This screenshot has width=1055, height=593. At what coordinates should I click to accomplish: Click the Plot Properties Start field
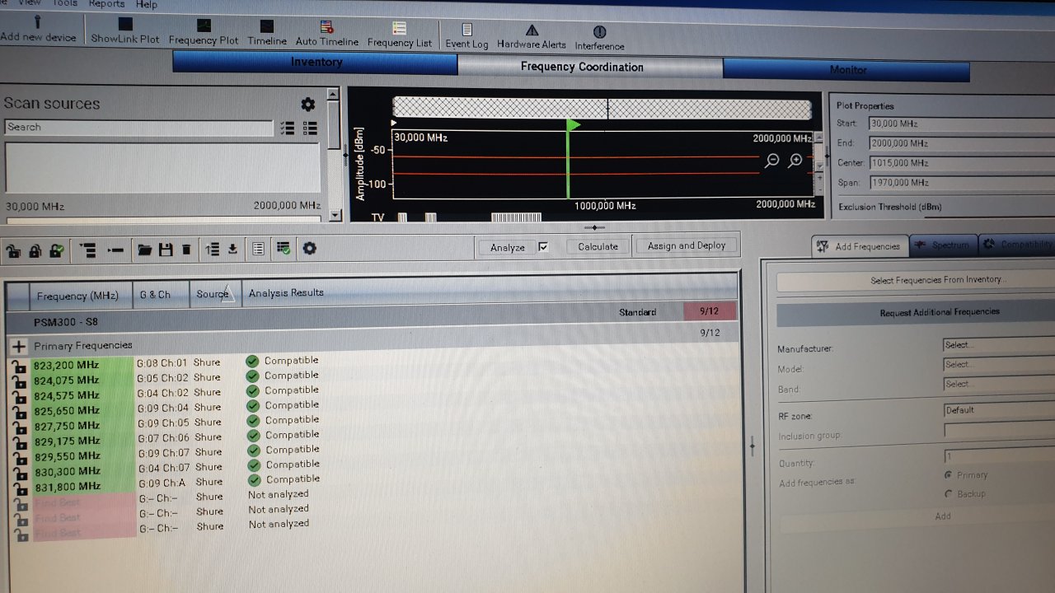(962, 124)
